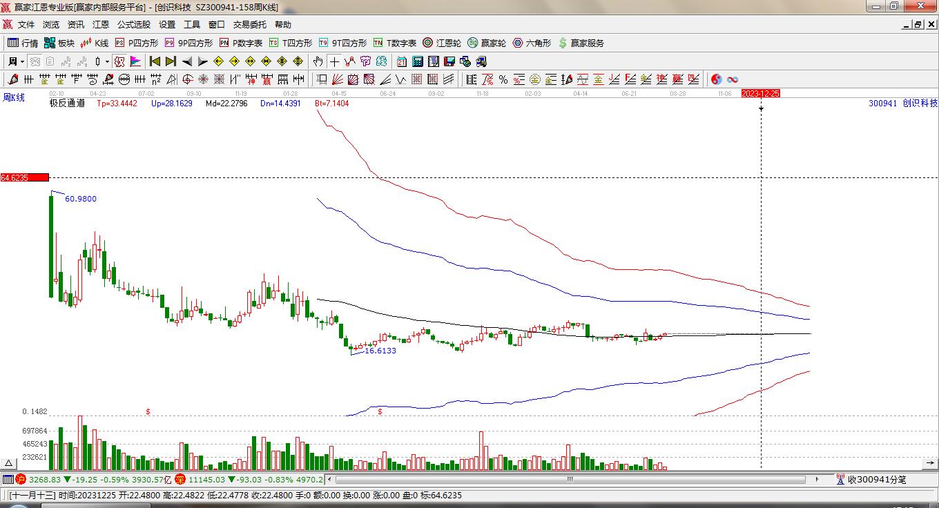Click the calculator icon in toolbar

417,61
